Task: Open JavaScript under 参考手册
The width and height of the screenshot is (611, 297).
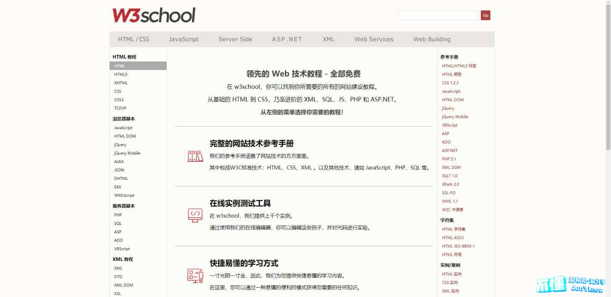Action: tap(451, 91)
